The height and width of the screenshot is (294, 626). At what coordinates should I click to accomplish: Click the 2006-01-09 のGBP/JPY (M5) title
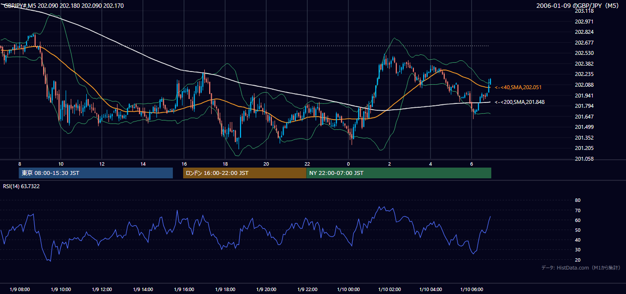coord(578,6)
